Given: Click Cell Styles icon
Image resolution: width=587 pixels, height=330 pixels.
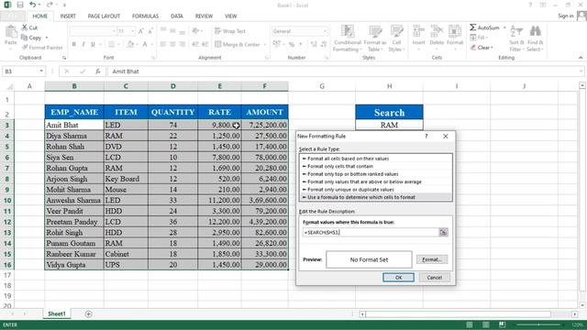Looking at the screenshot, I should click(x=396, y=32).
